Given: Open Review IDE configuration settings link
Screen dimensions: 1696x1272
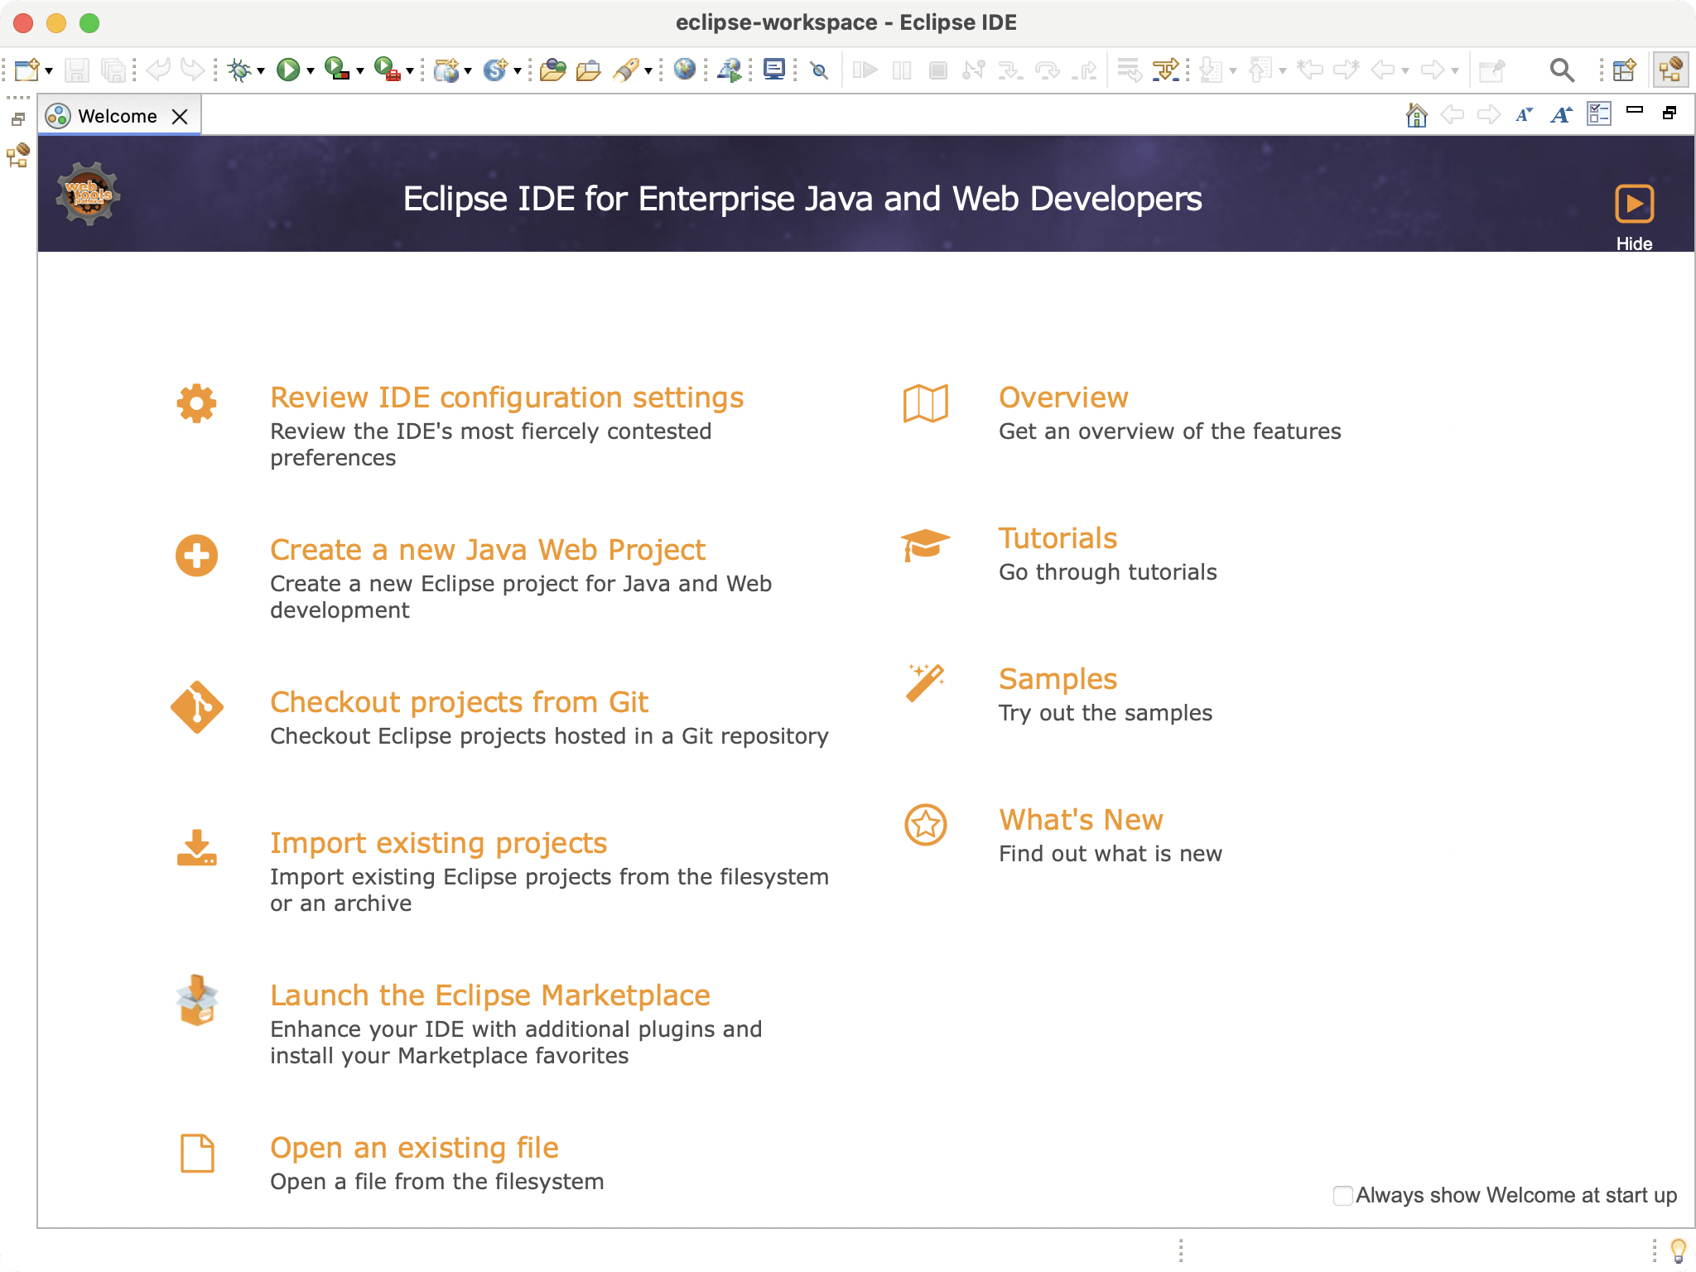Looking at the screenshot, I should (507, 397).
